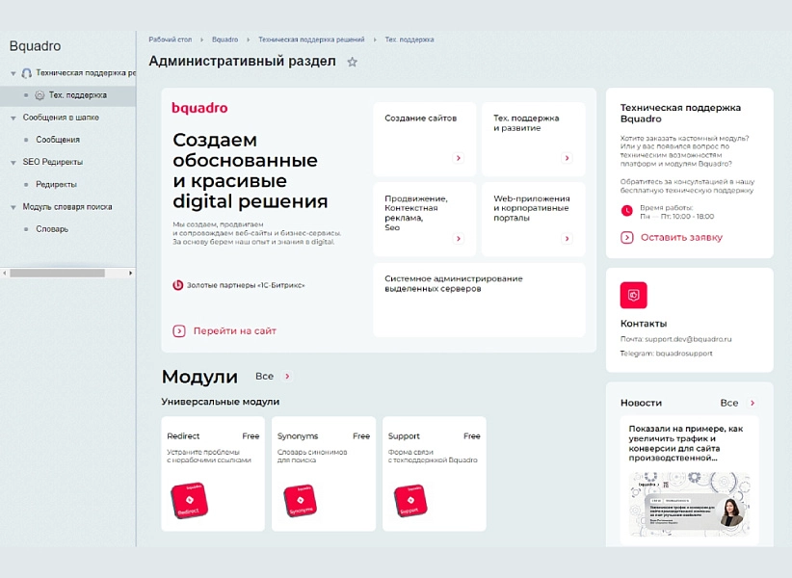Image resolution: width=792 pixels, height=578 pixels.
Task: Click Все link beside Модули heading
Action: [265, 376]
